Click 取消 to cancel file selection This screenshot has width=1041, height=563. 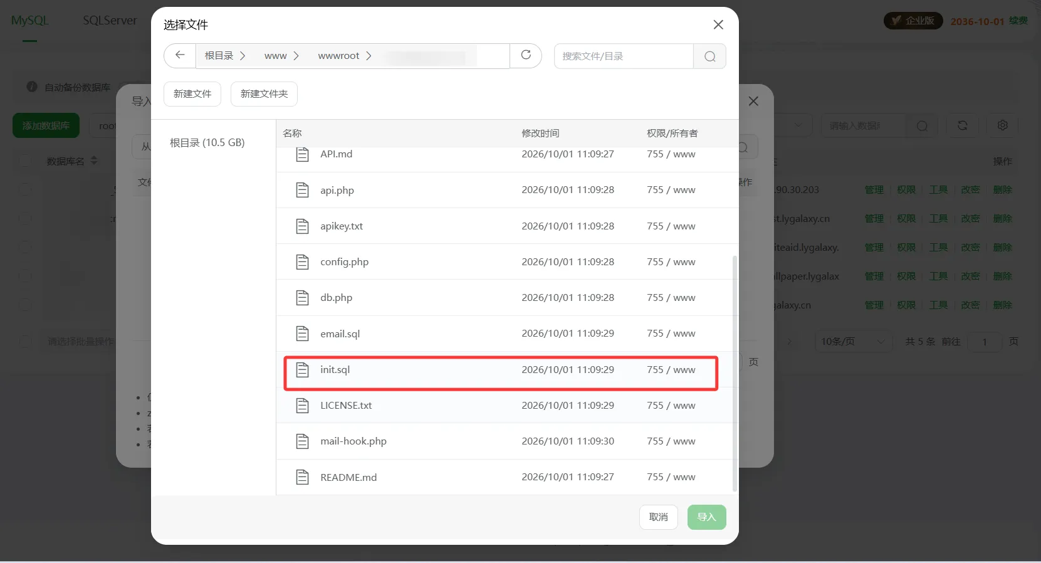pos(659,517)
